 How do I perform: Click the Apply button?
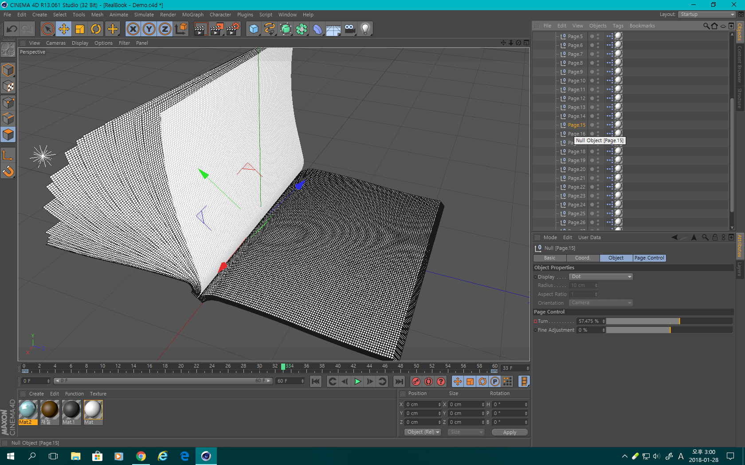coord(510,432)
